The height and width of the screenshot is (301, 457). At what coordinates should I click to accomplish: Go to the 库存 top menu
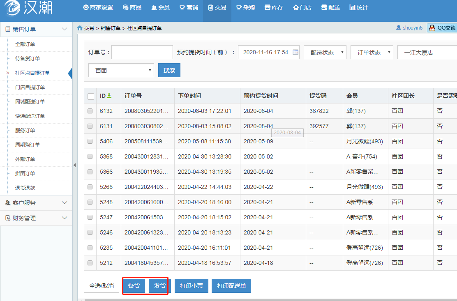[274, 7]
